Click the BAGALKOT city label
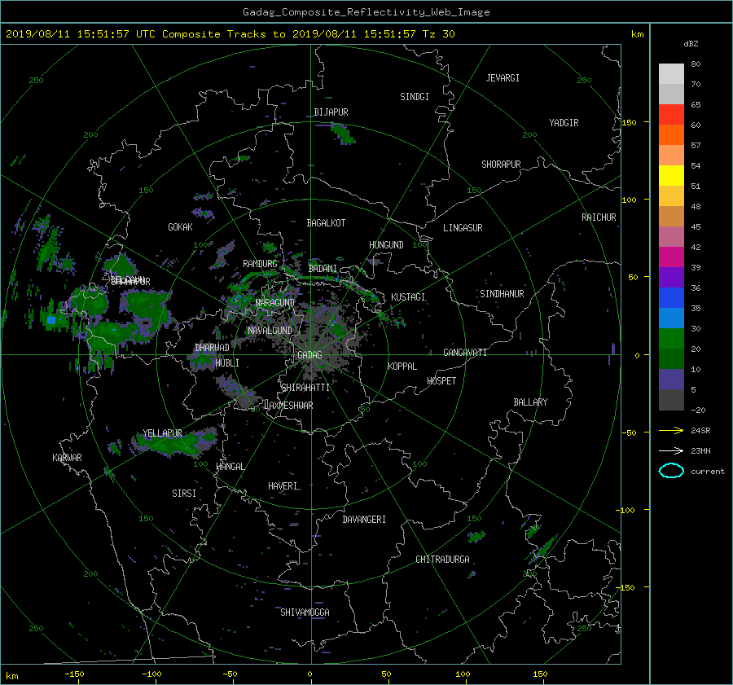 click(326, 223)
